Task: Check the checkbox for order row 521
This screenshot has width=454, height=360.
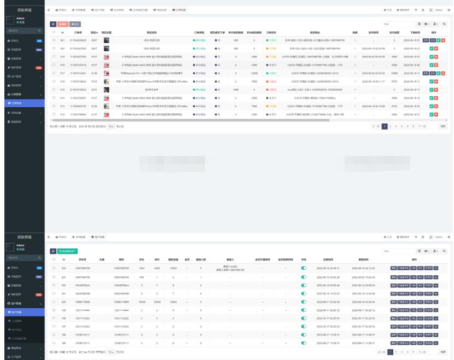Action: (54, 40)
